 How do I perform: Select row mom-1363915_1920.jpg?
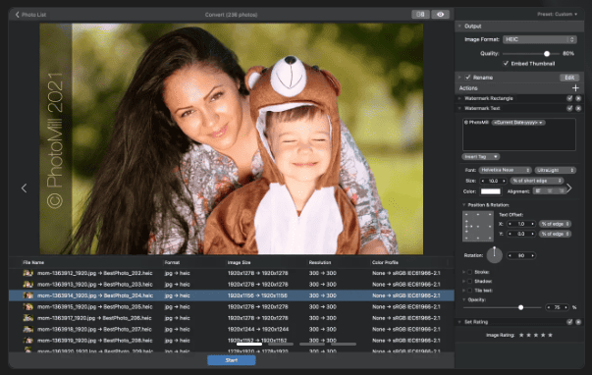point(232,306)
